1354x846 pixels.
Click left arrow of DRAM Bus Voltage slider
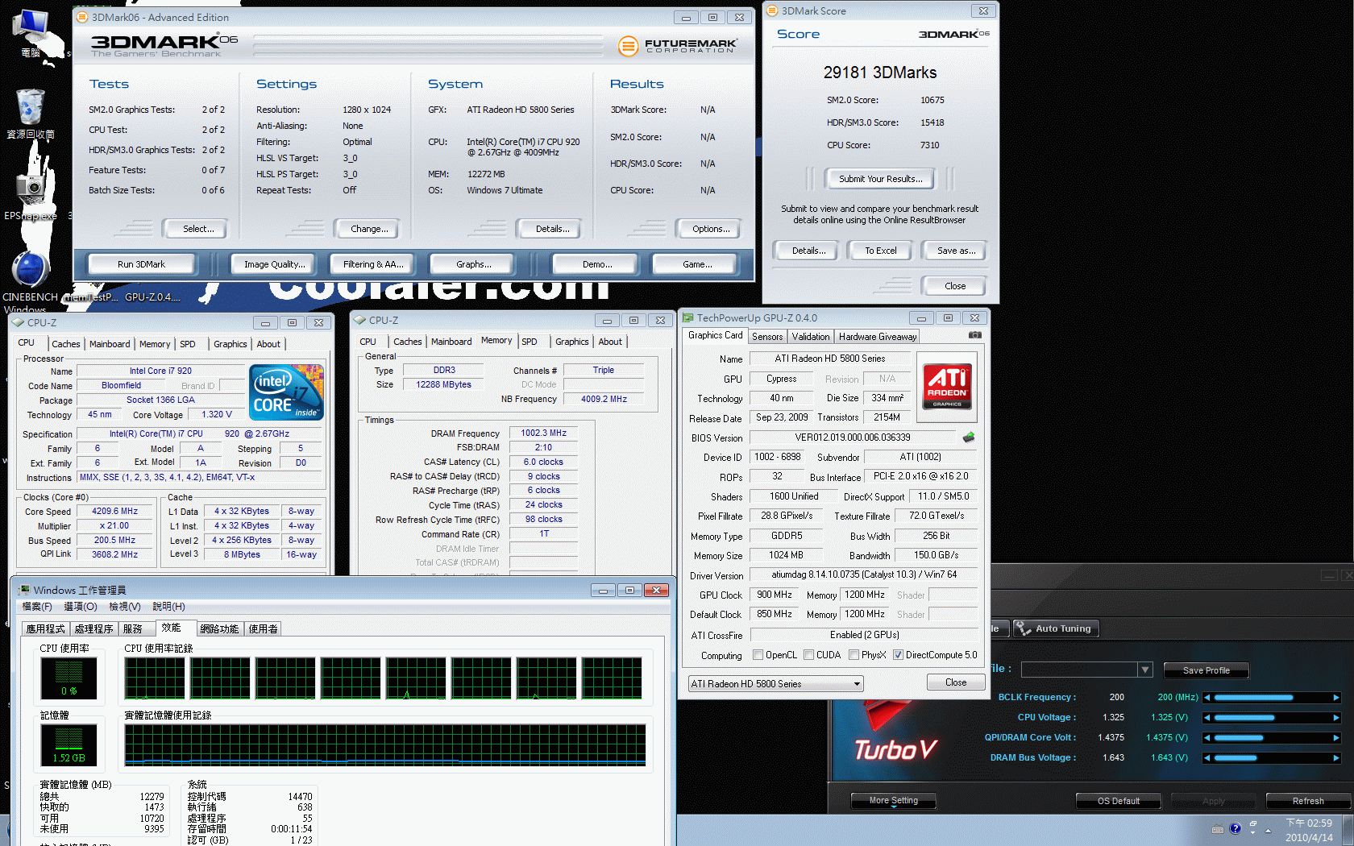(1207, 758)
